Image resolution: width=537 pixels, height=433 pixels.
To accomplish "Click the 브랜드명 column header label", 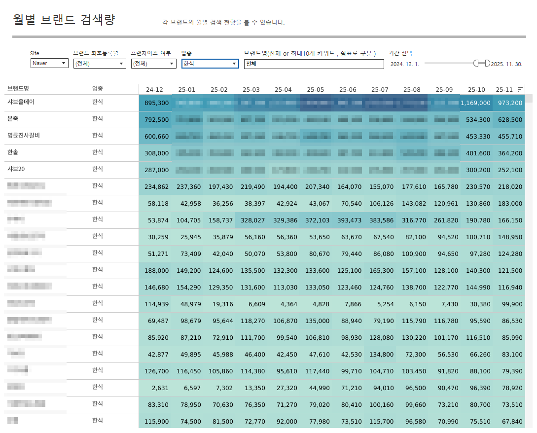I will coord(18,89).
